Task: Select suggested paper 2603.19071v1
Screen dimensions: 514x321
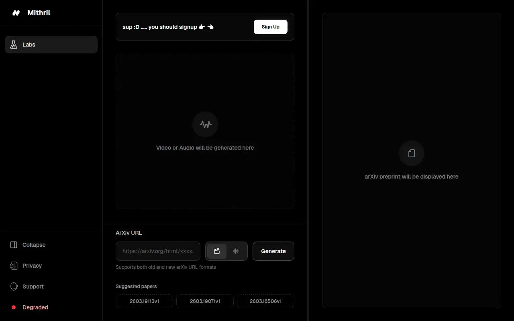Action: point(205,301)
